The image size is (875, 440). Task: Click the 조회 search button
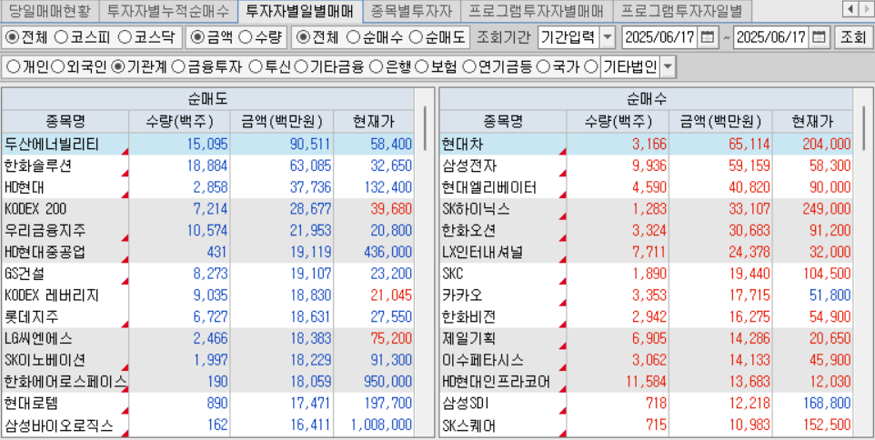(851, 37)
